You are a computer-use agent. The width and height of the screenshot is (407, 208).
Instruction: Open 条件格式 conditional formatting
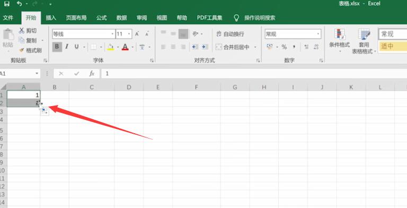coord(339,40)
